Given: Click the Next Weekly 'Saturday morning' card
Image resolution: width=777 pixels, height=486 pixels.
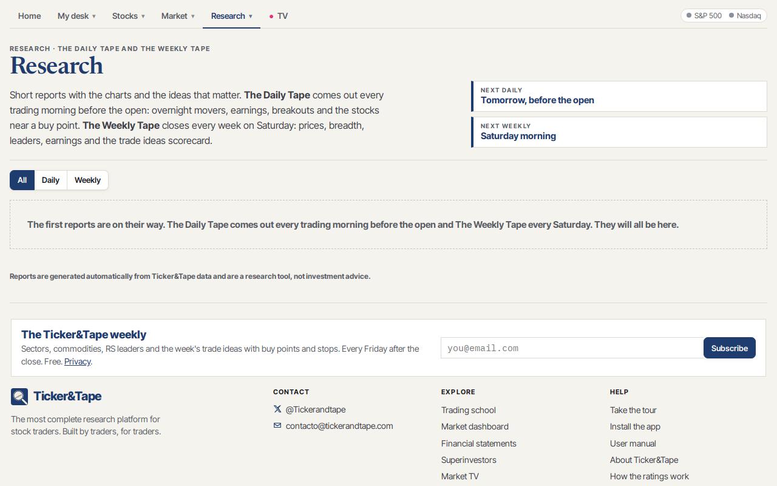Looking at the screenshot, I should (619, 132).
